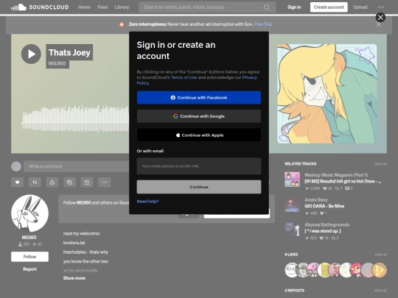Click Sign in at top bar
This screenshot has height=298, width=398.
[294, 7]
